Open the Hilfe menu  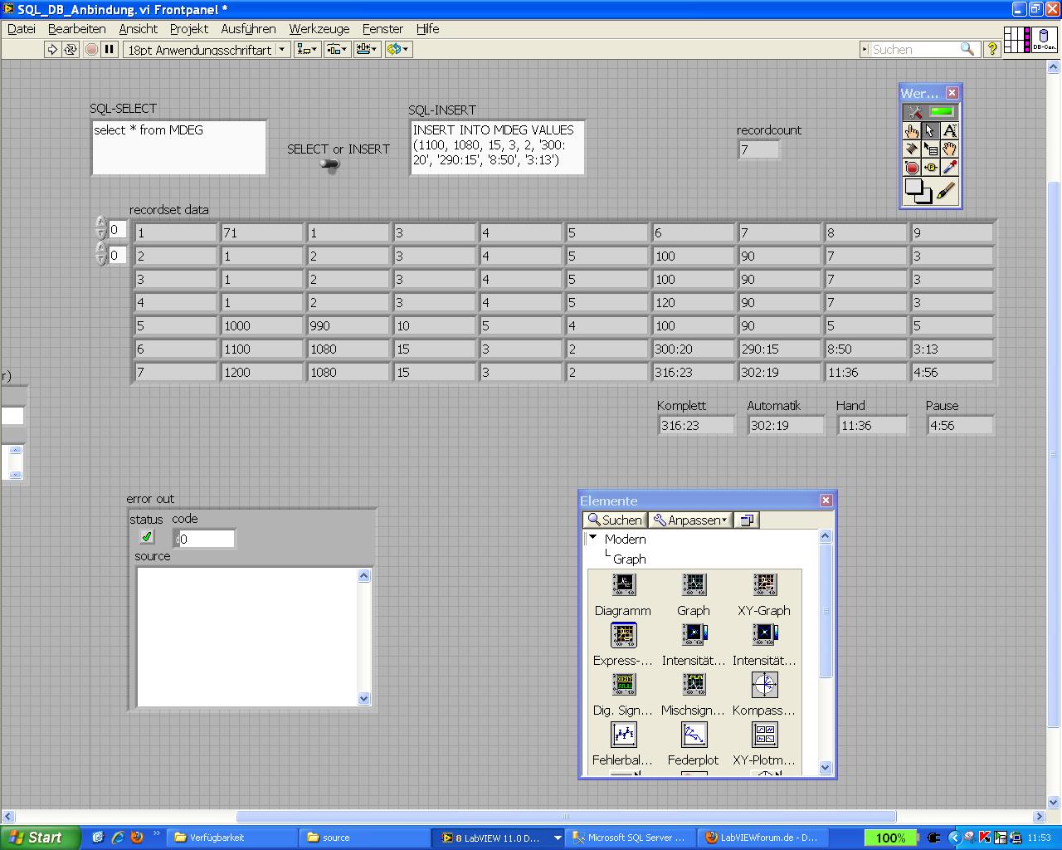427,29
